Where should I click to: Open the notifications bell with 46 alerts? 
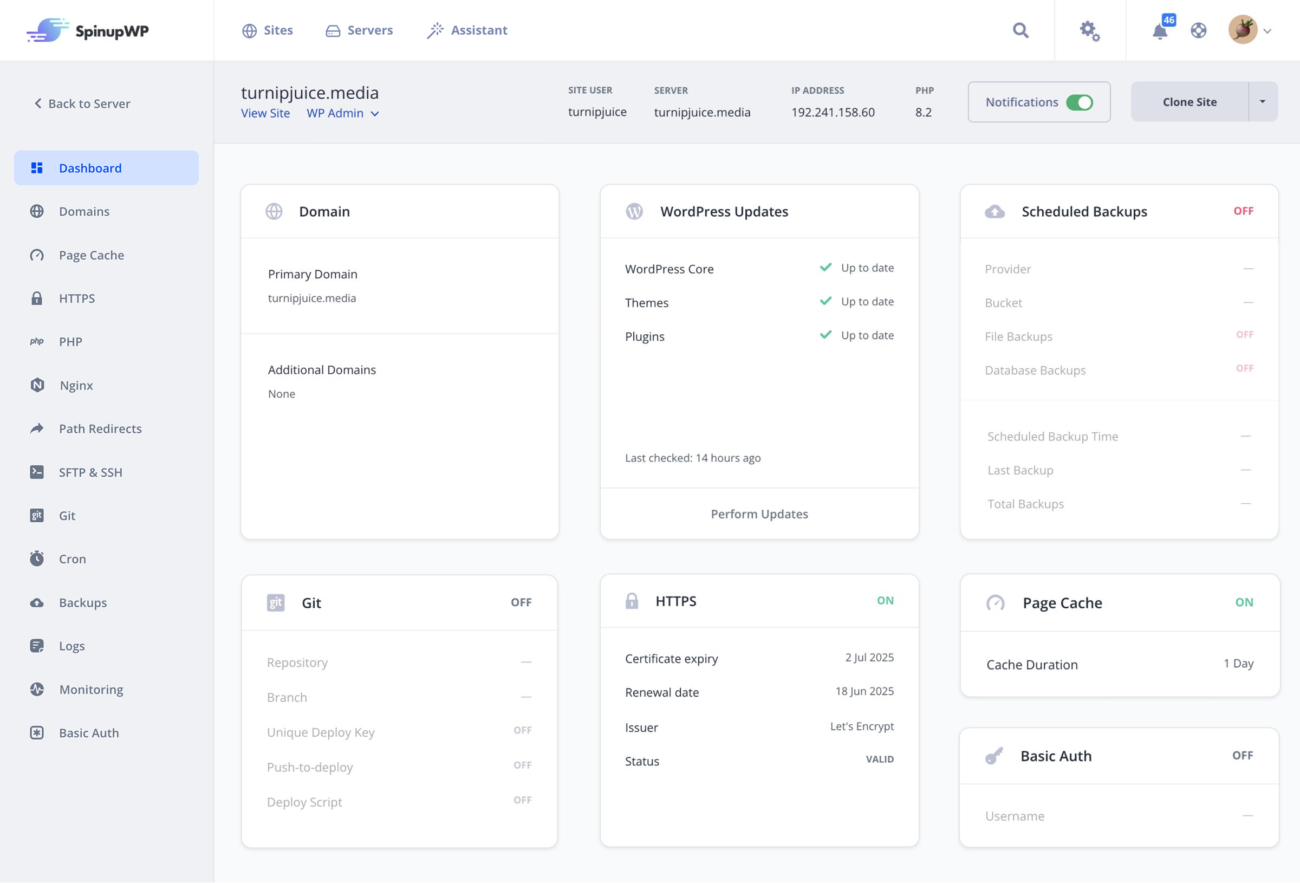pos(1160,32)
